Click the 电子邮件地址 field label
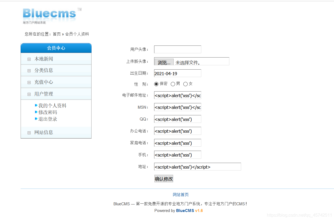This screenshot has width=334, height=220. tap(135, 95)
